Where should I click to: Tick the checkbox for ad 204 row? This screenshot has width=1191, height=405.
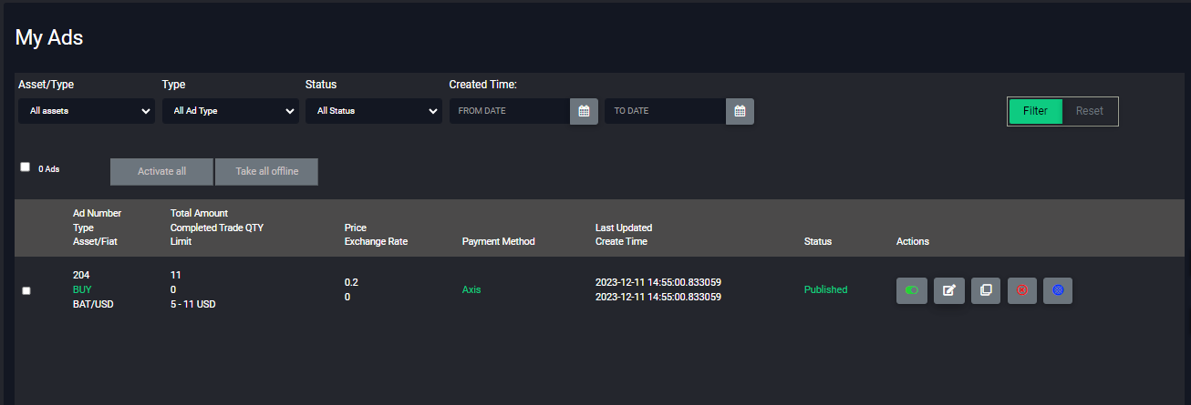click(x=26, y=290)
